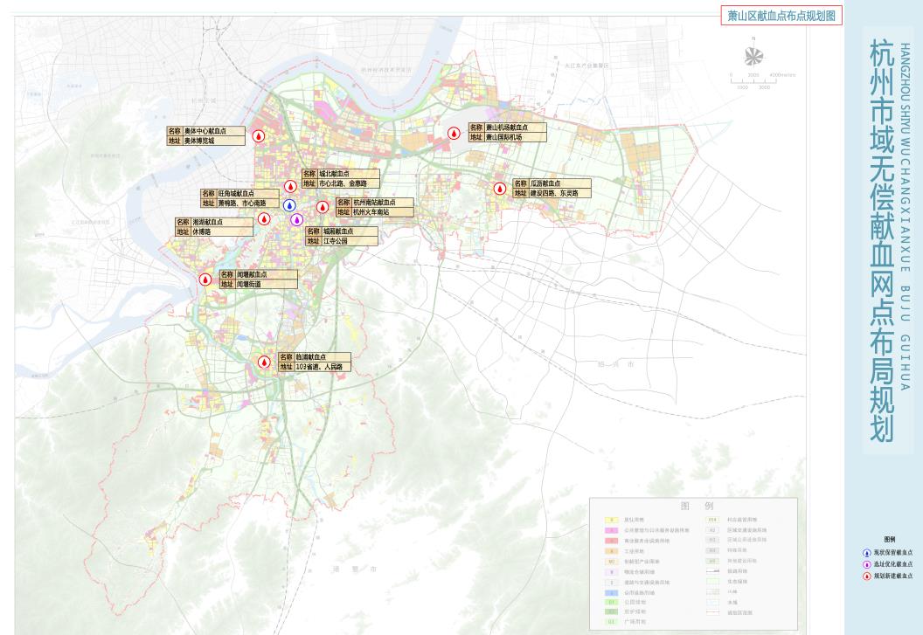
Task: Click the blue swatch in the land-use legend
Action: tap(612, 593)
